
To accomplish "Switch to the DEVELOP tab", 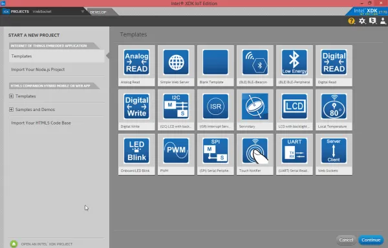I will pyautogui.click(x=98, y=12).
